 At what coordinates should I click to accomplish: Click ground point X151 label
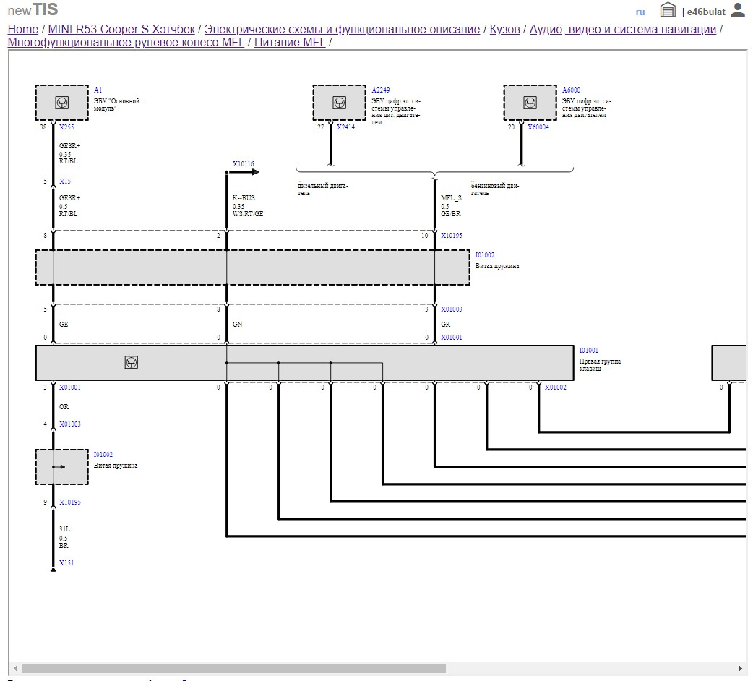click(66, 563)
